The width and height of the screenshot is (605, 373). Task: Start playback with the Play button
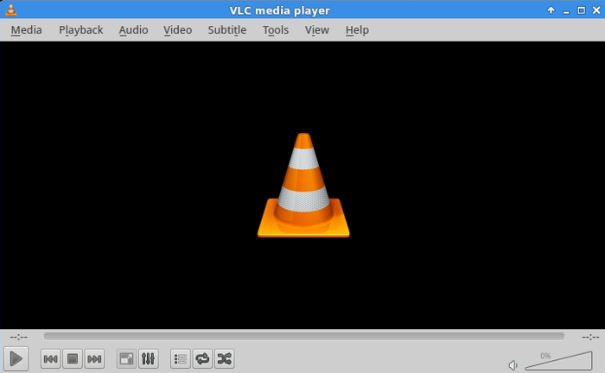16,358
